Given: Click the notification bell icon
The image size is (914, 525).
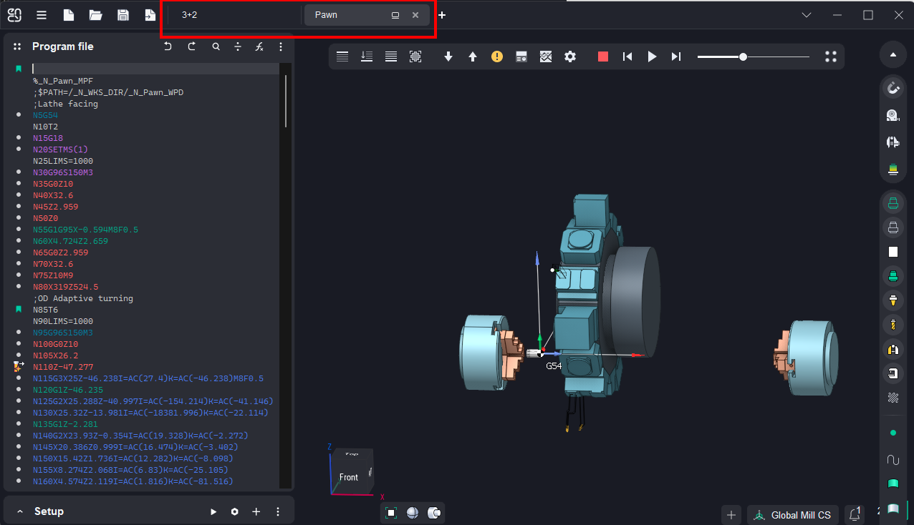Looking at the screenshot, I should click(855, 514).
